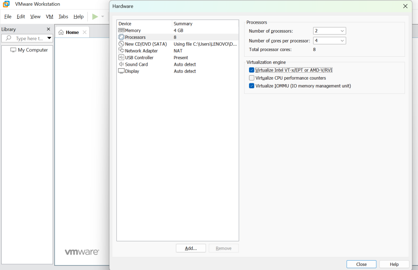The image size is (418, 270).
Task: Open the Library search filter dropdown arrow
Action: [x=49, y=38]
